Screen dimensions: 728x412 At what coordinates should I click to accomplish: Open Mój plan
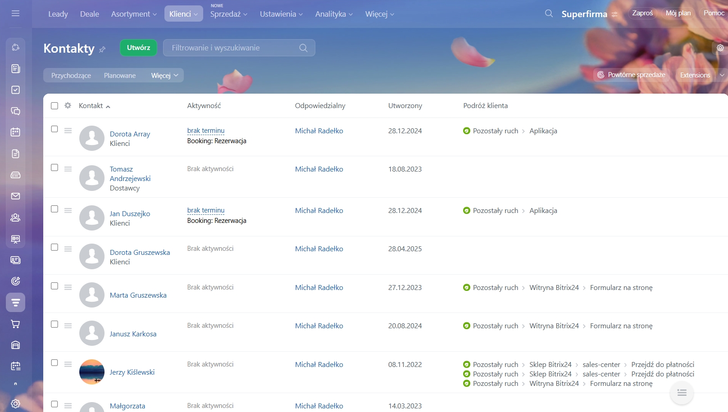tap(678, 13)
